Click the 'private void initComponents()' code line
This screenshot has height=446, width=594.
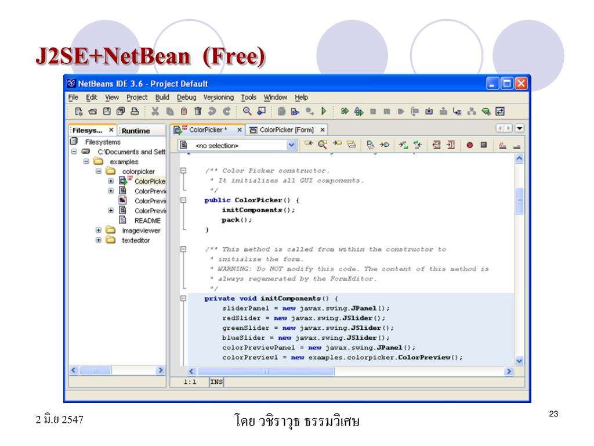[271, 298]
